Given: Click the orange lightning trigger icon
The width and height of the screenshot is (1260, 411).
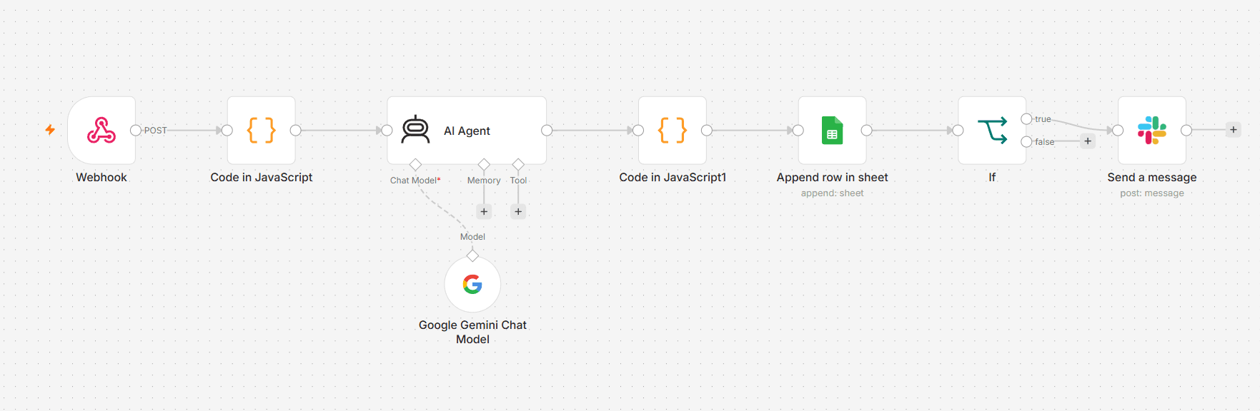Looking at the screenshot, I should pos(50,130).
